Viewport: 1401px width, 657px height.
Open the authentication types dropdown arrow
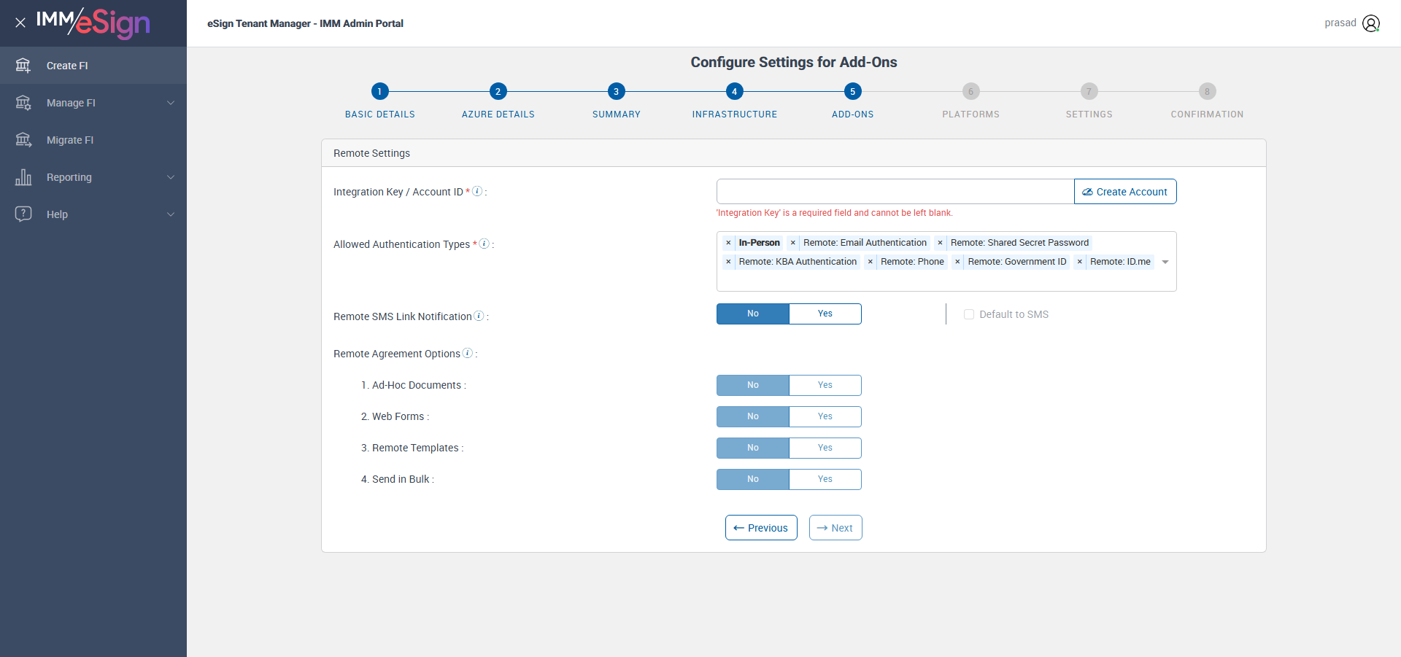[1165, 262]
